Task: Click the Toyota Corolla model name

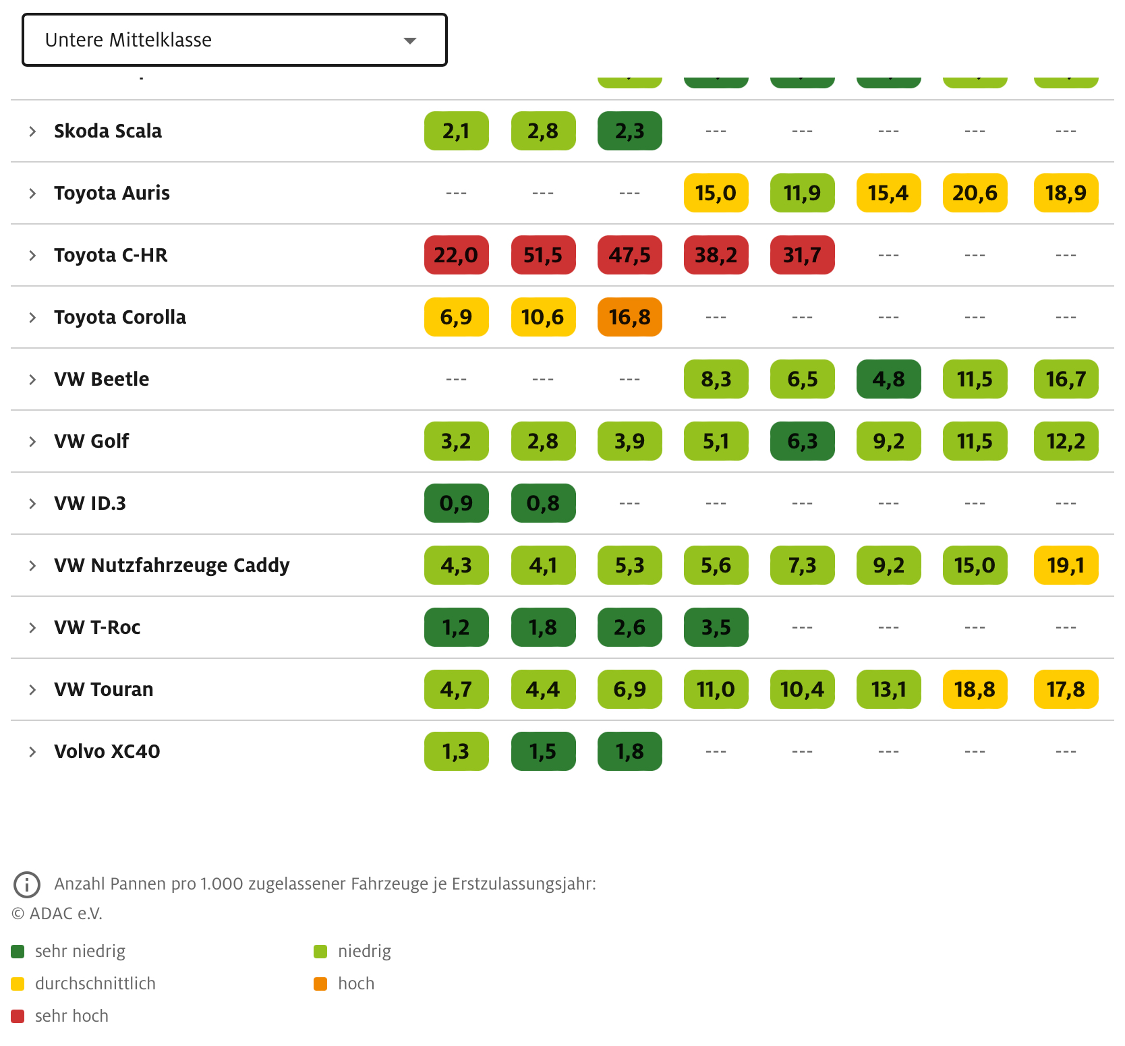Action: coord(119,317)
